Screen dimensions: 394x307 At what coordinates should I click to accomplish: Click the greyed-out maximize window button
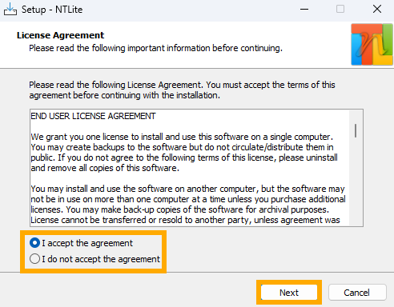tap(340, 9)
